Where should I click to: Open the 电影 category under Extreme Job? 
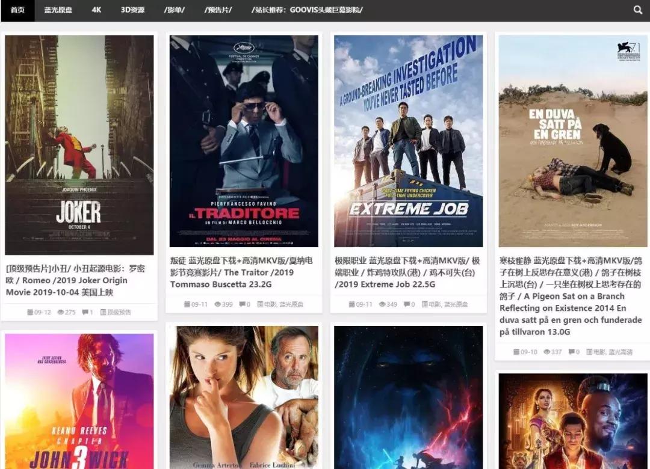[435, 304]
